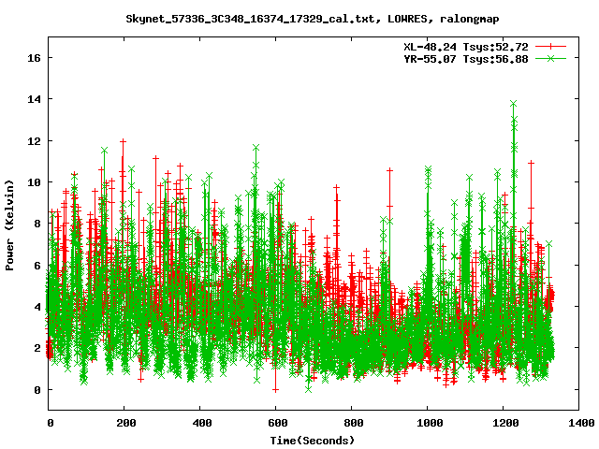Click the x-axis tick label 1000

(430, 423)
